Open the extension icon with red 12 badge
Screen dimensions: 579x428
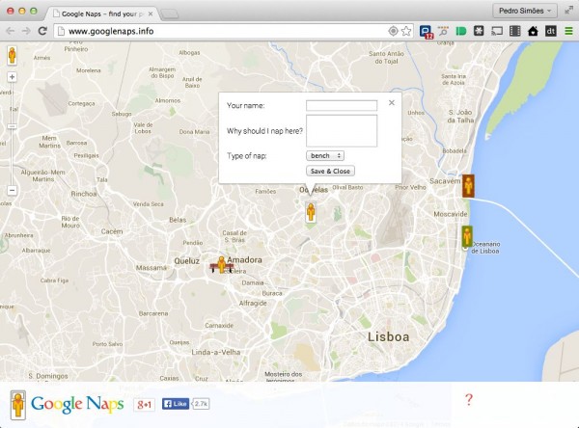426,32
